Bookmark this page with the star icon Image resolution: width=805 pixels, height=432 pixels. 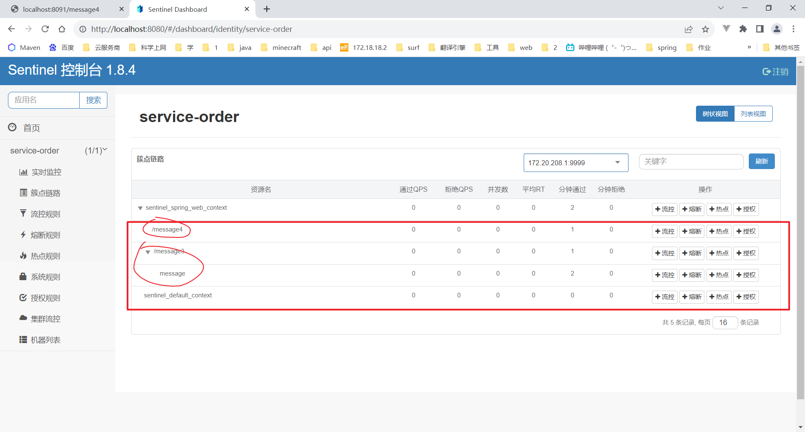pos(705,29)
